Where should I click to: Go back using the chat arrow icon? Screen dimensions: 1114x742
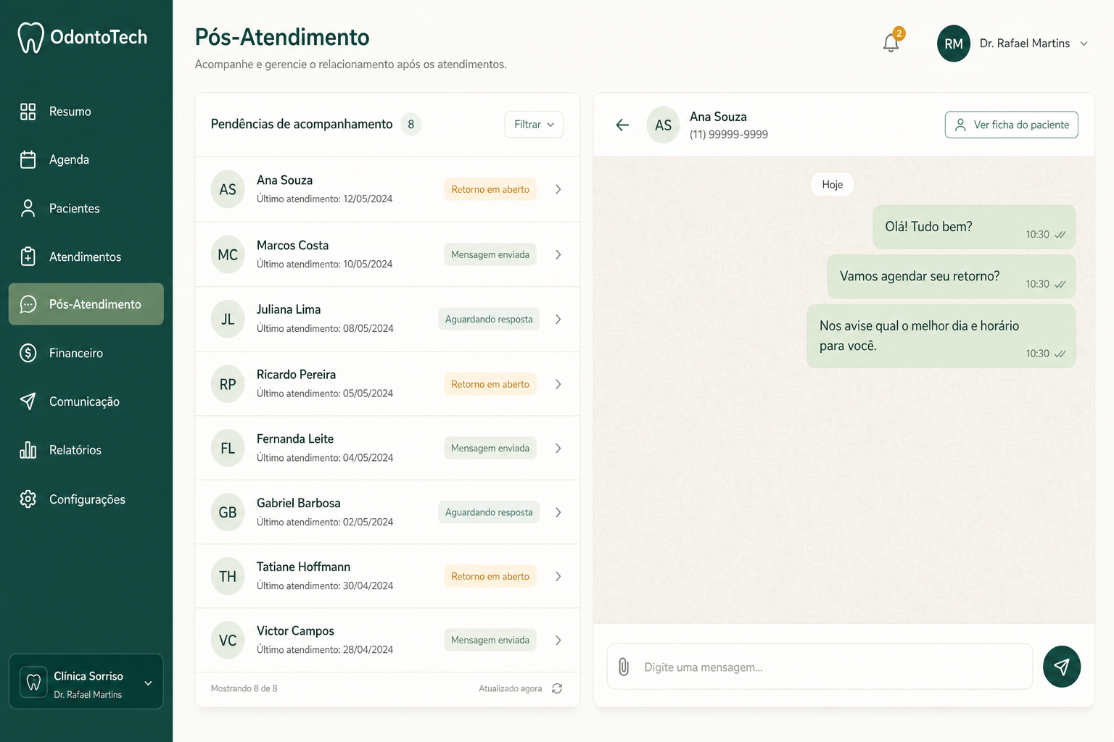(622, 125)
